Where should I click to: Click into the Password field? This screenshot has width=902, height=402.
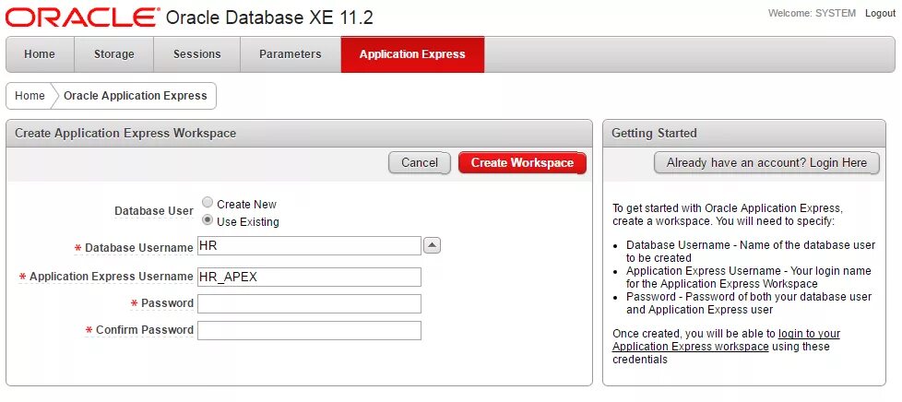coord(309,303)
